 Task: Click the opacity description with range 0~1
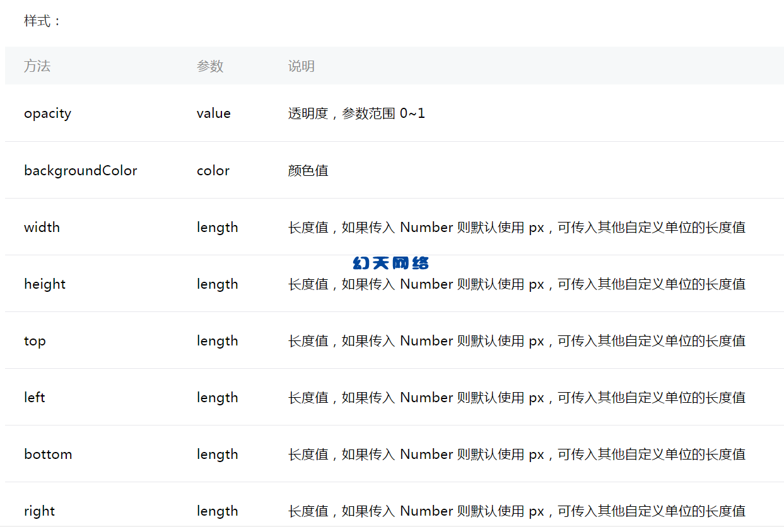[356, 113]
